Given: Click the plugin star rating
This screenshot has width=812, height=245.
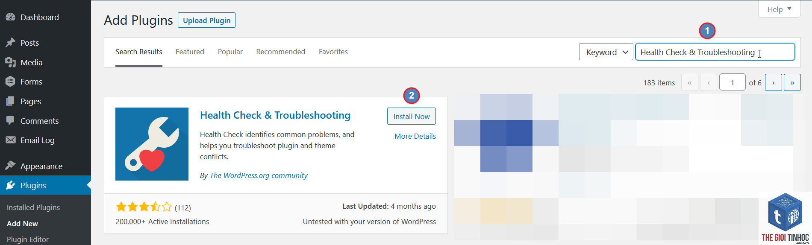Looking at the screenshot, I should [x=144, y=207].
